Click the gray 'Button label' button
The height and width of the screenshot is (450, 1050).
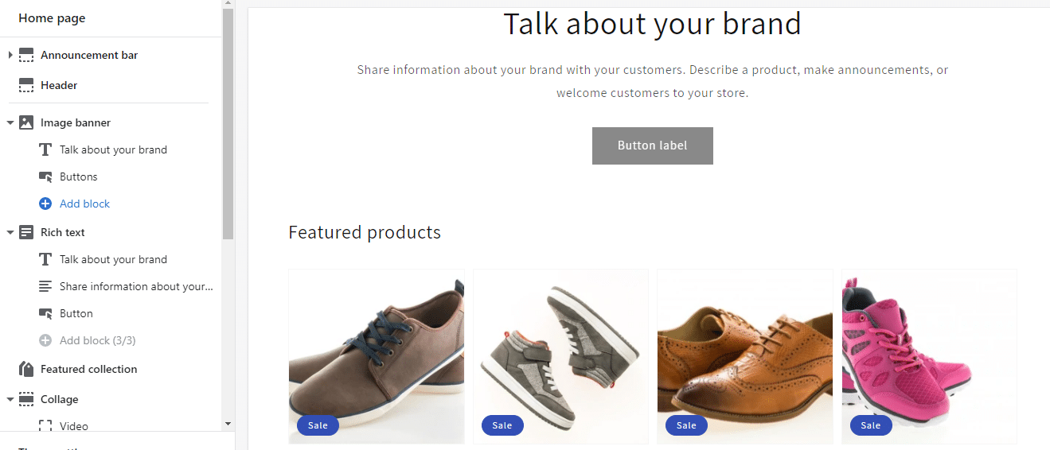point(652,145)
